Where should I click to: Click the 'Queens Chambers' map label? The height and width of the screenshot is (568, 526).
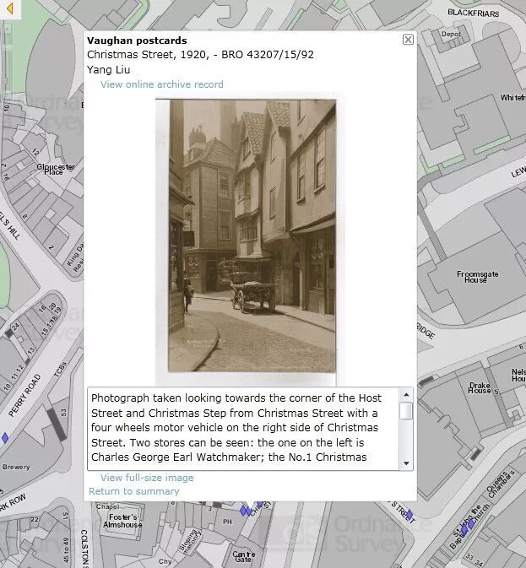[501, 484]
